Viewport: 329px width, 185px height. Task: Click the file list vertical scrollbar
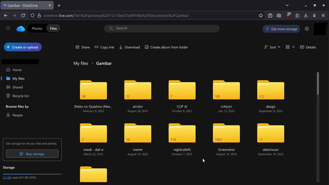(x=318, y=83)
